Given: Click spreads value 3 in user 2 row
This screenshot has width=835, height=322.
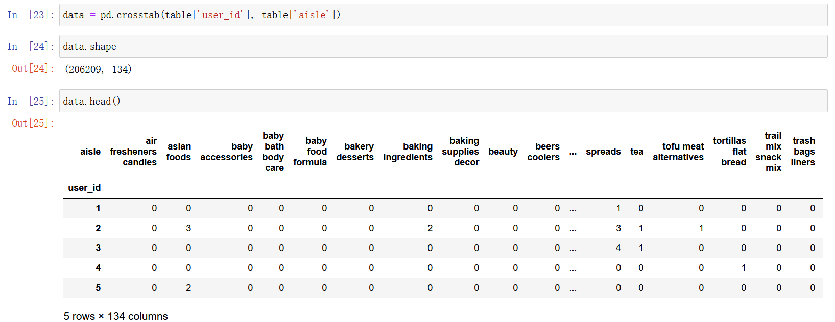Looking at the screenshot, I should coord(618,228).
